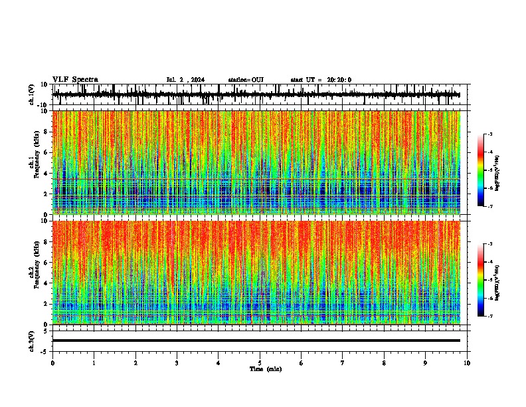
Task: Click the 4 kHz tick on ch.2 frequency axis
Action: (x=46, y=283)
